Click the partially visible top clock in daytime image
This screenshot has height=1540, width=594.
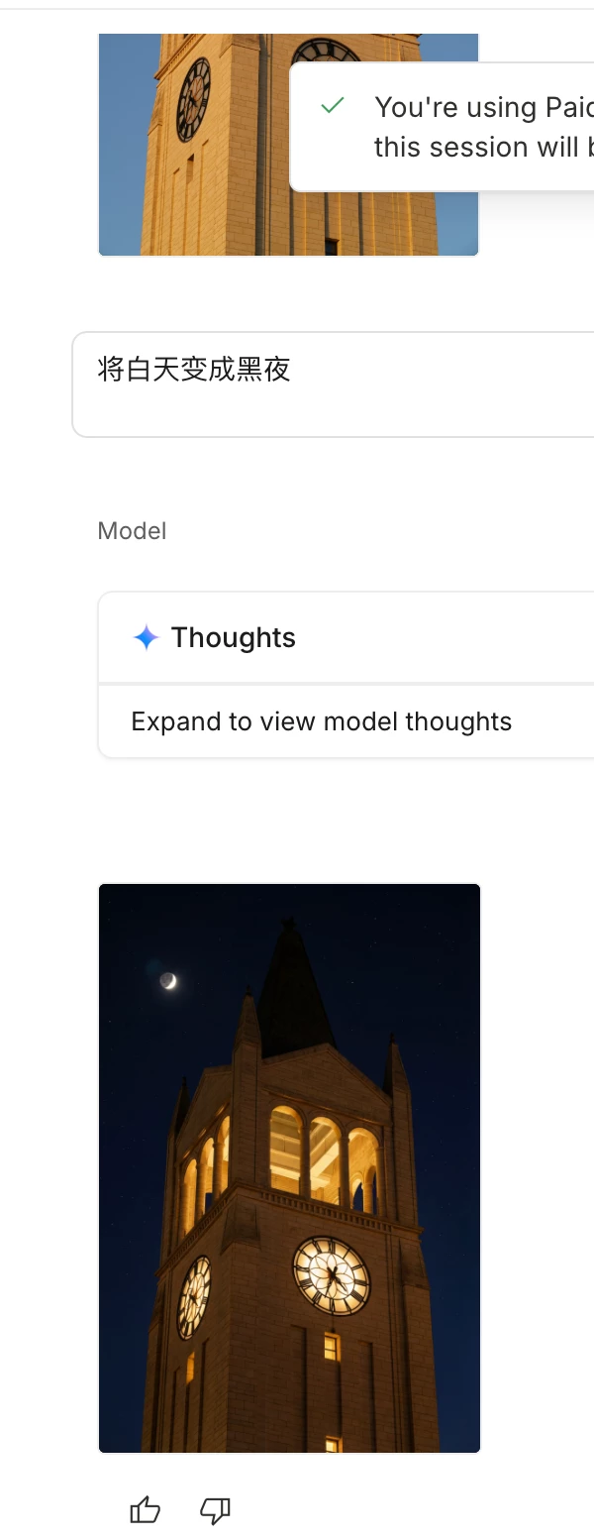click(326, 51)
